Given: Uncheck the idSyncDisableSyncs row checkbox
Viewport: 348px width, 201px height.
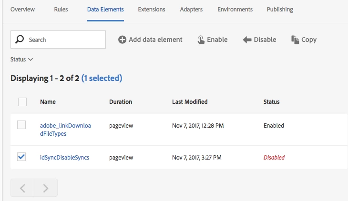Looking at the screenshot, I should [21, 157].
